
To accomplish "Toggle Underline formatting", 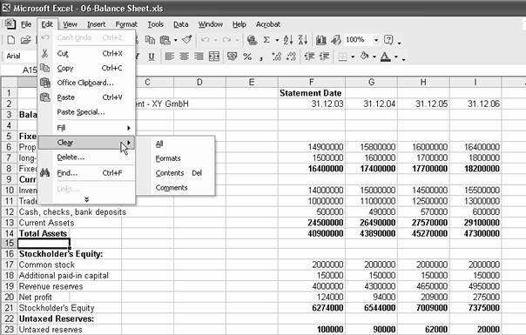I will point(152,57).
